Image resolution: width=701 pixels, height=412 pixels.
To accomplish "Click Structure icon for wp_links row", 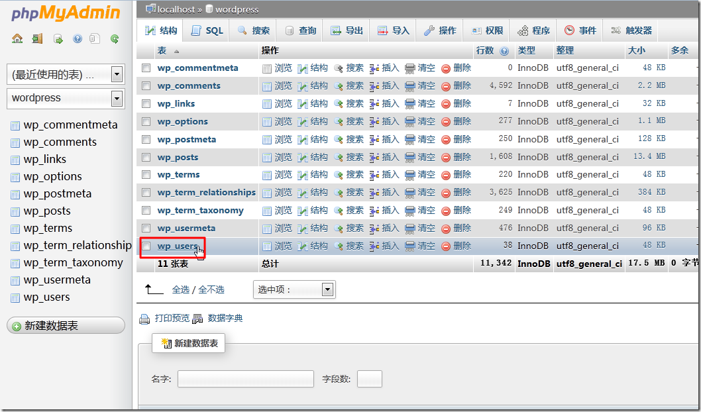I will coord(303,104).
